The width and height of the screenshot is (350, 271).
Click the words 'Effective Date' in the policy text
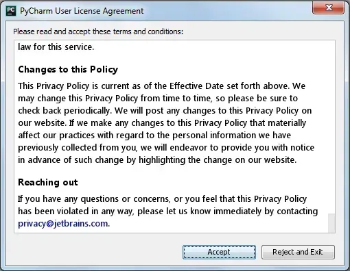pyautogui.click(x=196, y=86)
